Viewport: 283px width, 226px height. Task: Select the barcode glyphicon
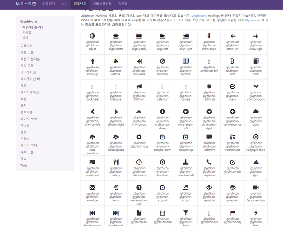tap(186, 61)
